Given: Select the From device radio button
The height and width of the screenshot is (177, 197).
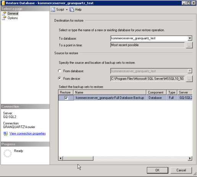Looking at the screenshot, I should pyautogui.click(x=60, y=79).
